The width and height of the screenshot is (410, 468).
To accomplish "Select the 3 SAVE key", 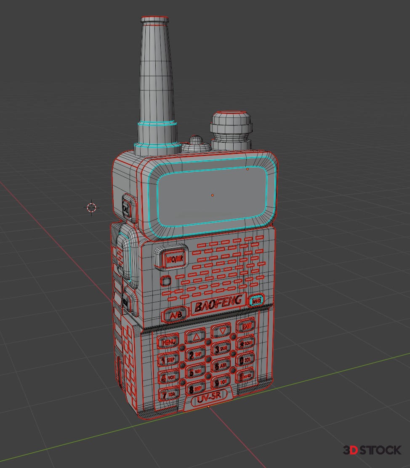I will click(221, 348).
